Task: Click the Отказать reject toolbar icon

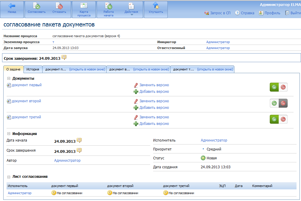Action: [x=59, y=6]
